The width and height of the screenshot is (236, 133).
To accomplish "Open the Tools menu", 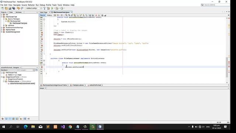I will (60, 5).
